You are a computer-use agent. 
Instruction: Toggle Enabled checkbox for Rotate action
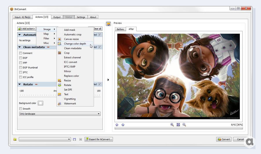[x=99, y=84]
